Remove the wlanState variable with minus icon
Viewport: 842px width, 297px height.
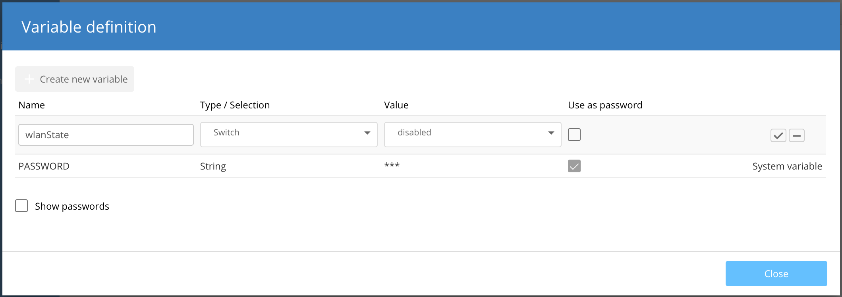[796, 135]
